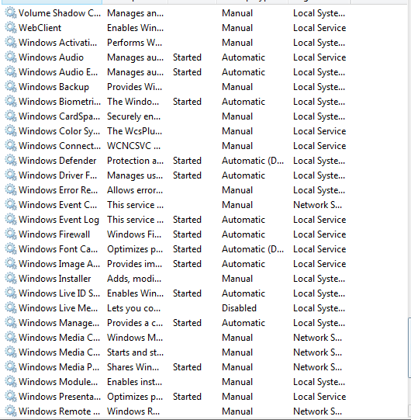Click the Started status of Windows Firewall
Screen dimensions: 411x420
coord(187,234)
